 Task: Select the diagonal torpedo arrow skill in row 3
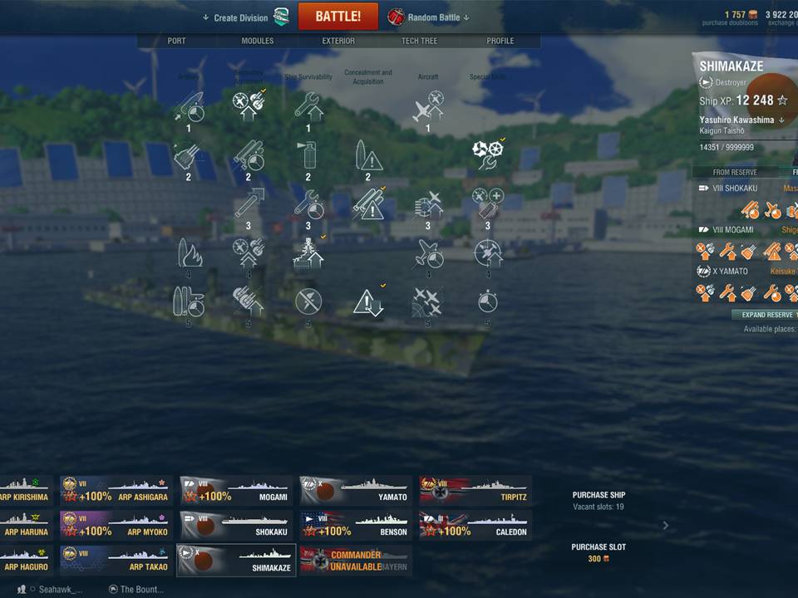(x=249, y=203)
